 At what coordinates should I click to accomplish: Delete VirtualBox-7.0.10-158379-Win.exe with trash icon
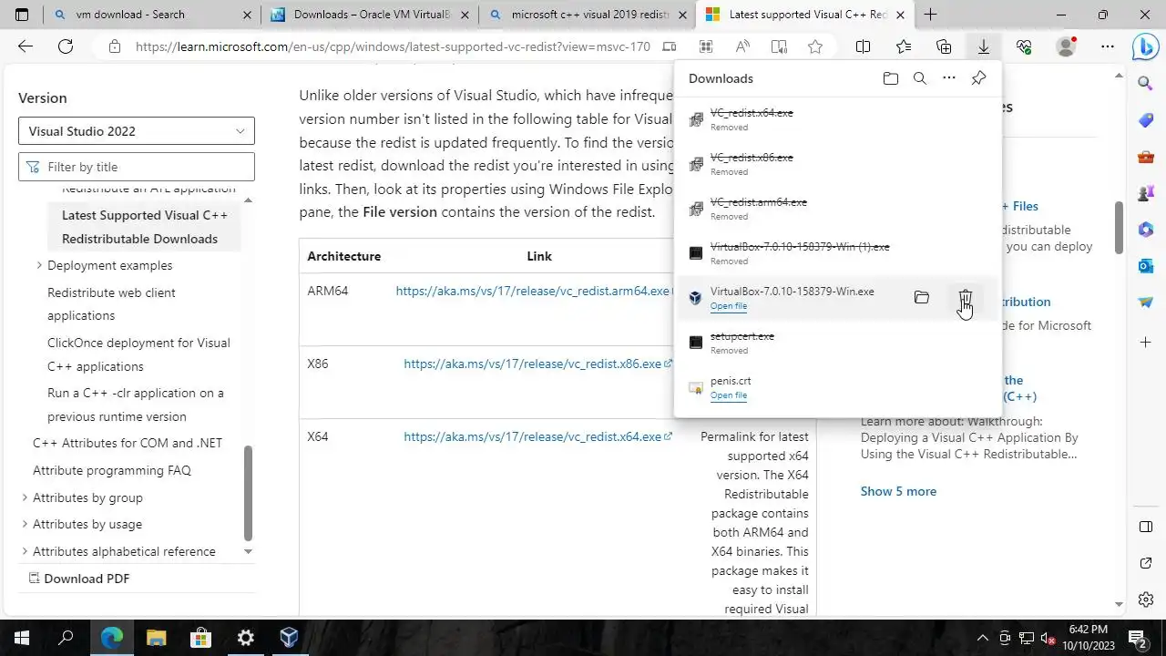(x=966, y=298)
